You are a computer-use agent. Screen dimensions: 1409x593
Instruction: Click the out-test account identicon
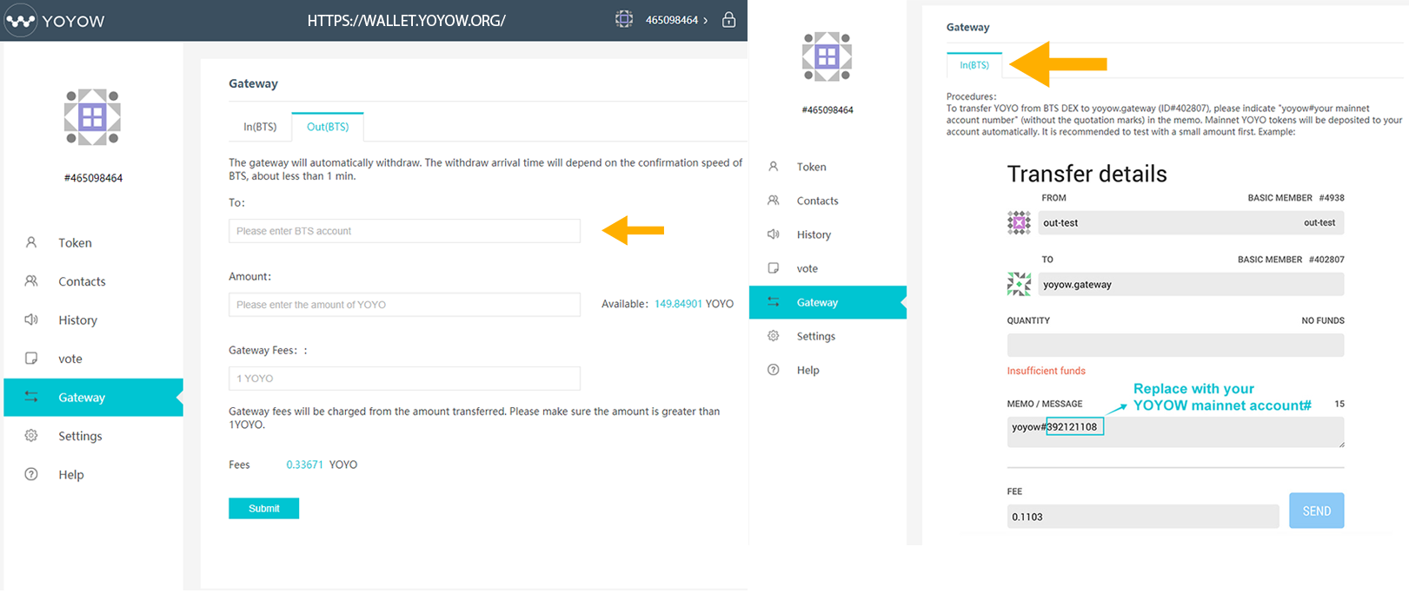point(1019,223)
